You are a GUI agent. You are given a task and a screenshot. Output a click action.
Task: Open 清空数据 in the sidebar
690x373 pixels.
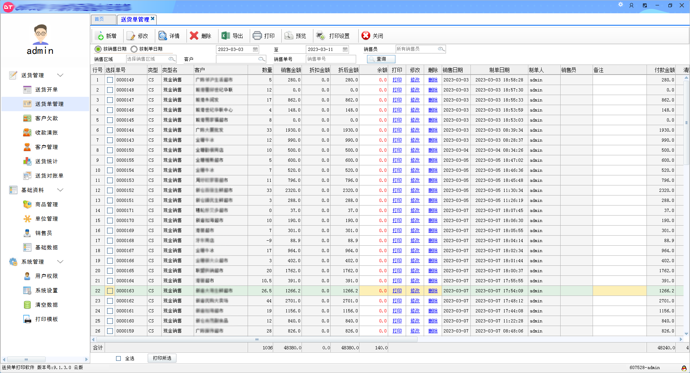point(46,305)
